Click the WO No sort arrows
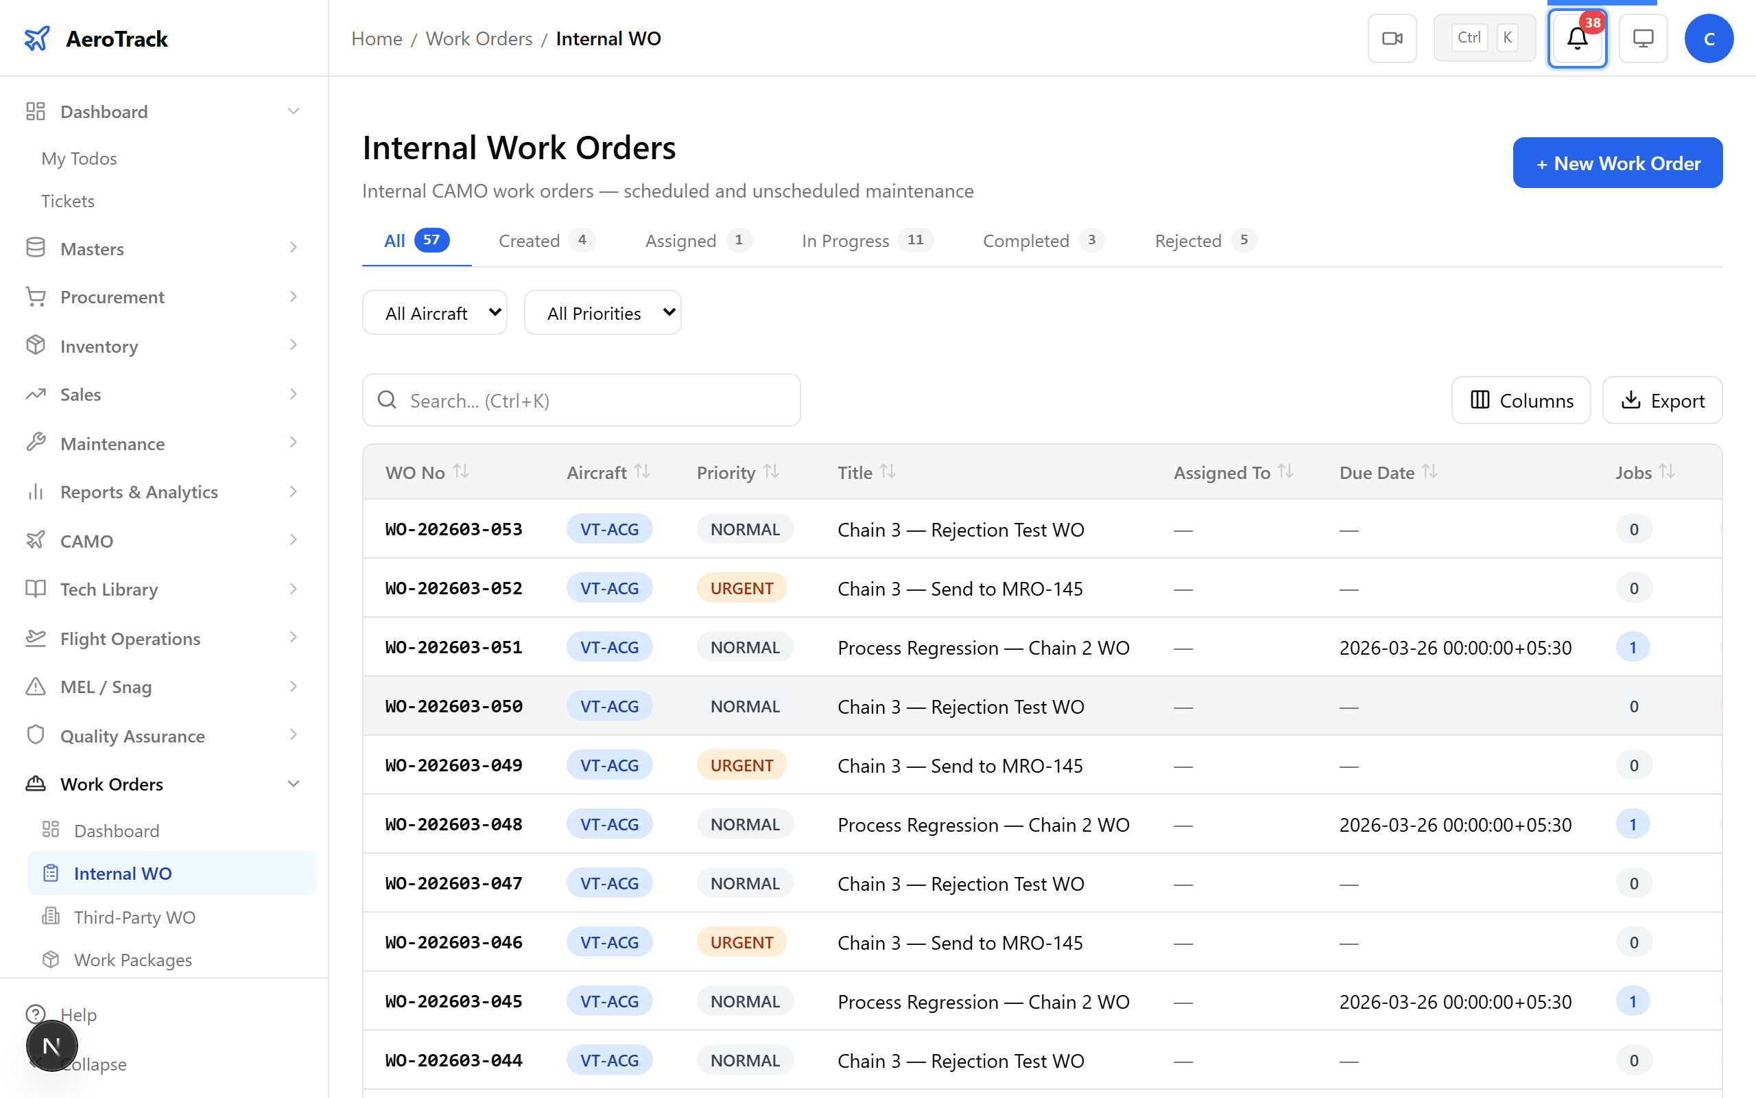 462,472
